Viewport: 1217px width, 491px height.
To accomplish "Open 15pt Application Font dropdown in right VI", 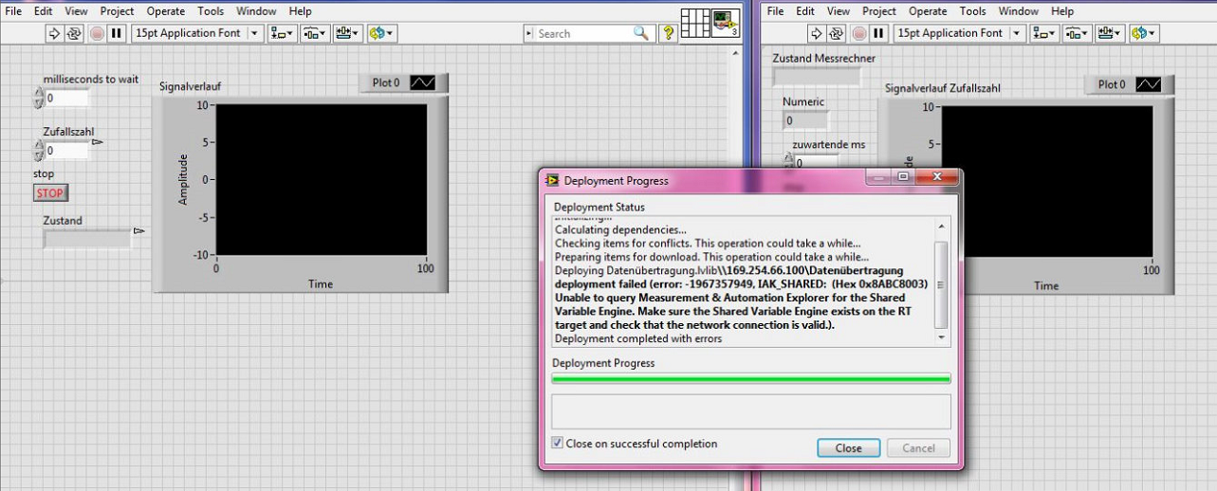I will pyautogui.click(x=959, y=33).
